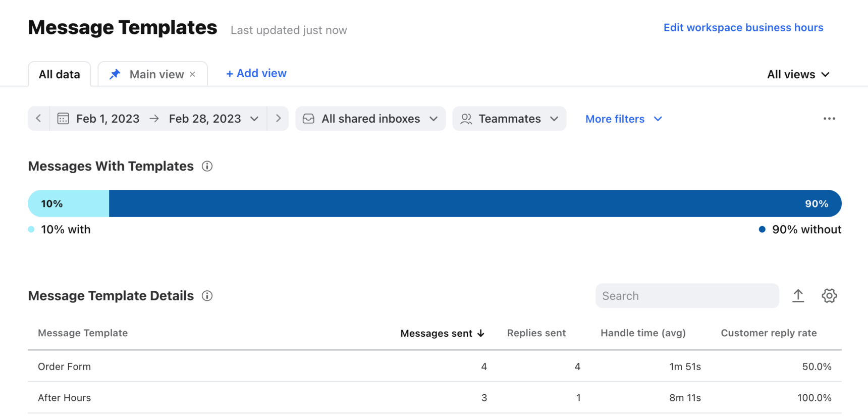The width and height of the screenshot is (868, 420).
Task: Click the 90% without legend dot
Action: (x=762, y=229)
